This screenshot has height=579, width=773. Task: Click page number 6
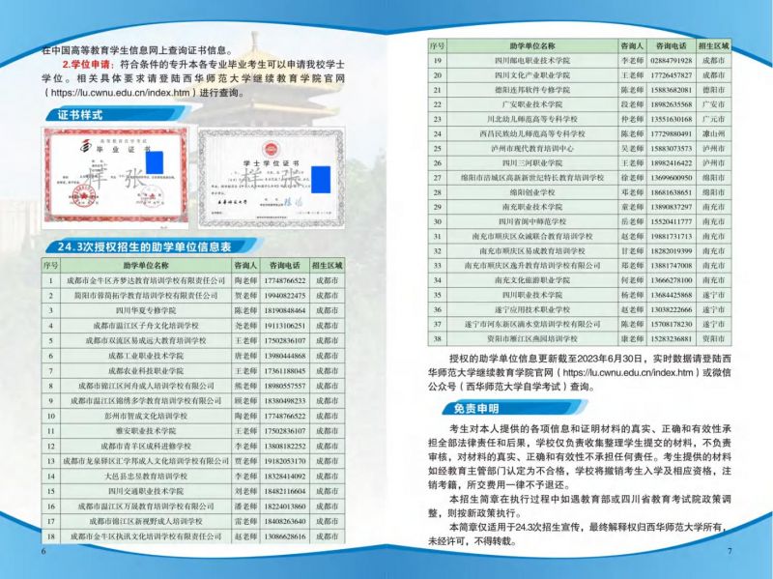coord(43,551)
